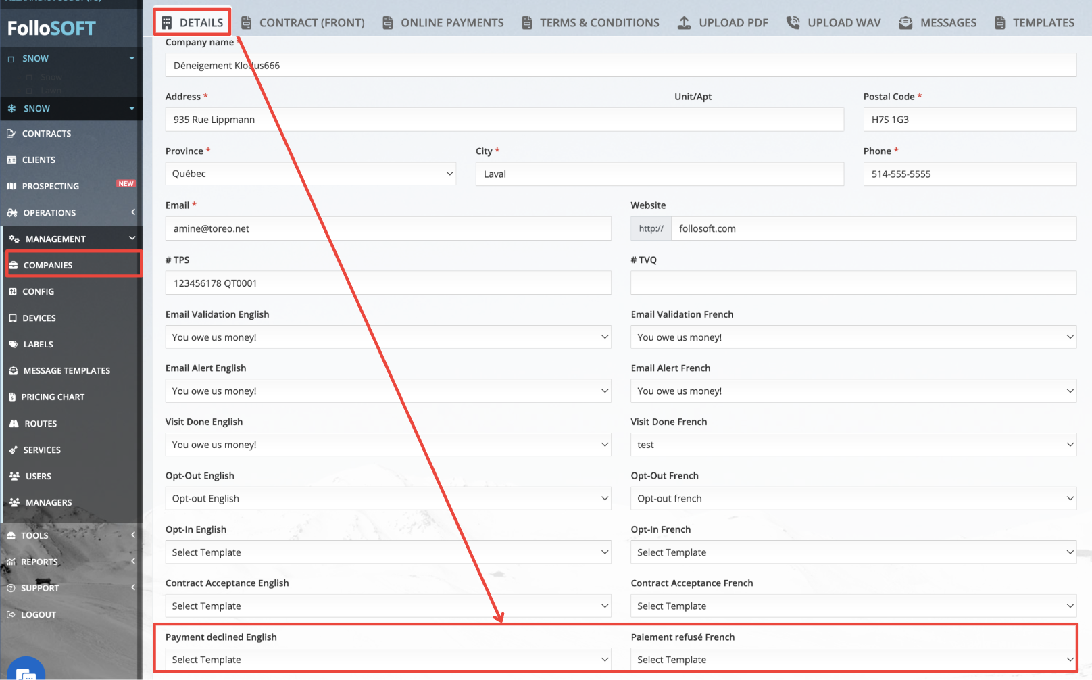Image resolution: width=1092 pixels, height=680 pixels.
Task: Open the Opt-In French template dropdown
Action: tap(853, 552)
